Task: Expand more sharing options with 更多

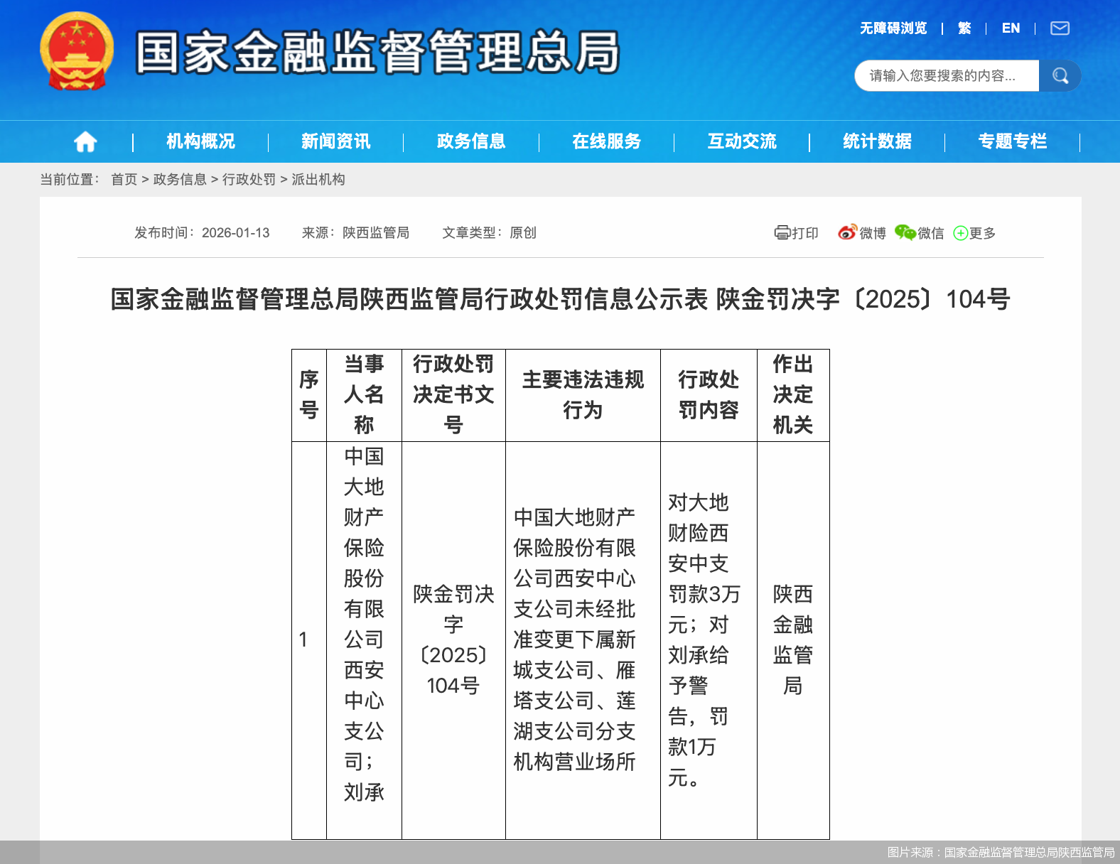Action: pos(974,233)
